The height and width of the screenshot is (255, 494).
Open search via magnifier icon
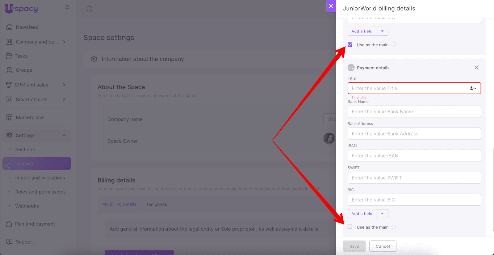click(x=90, y=9)
